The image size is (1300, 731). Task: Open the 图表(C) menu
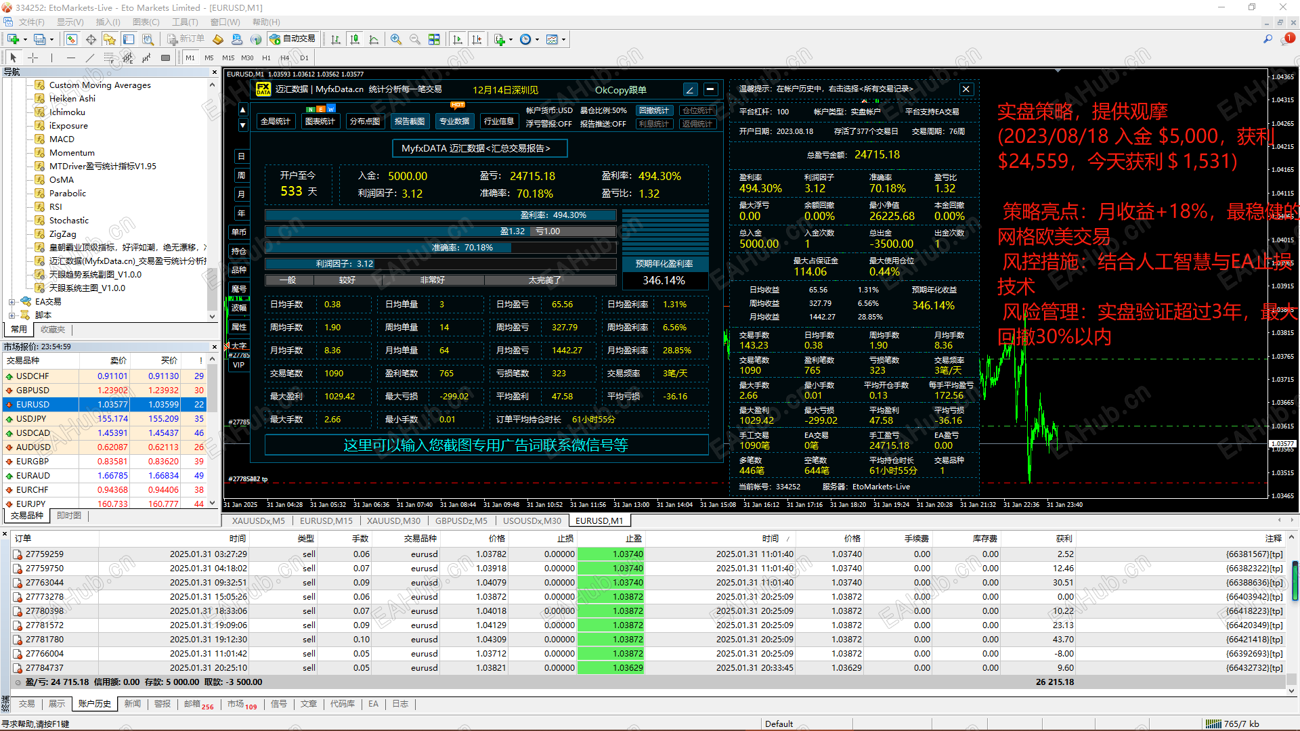(x=146, y=22)
